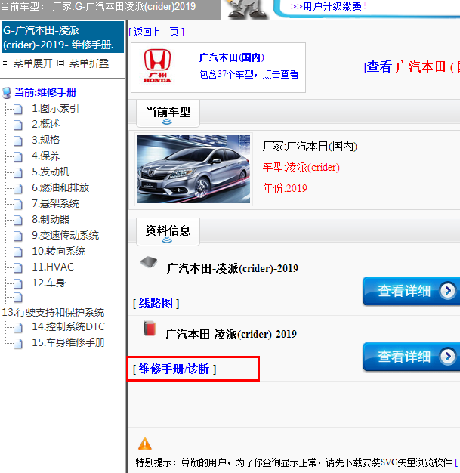This screenshot has height=473, width=460.
Task: Open the 线路图 link
Action: pos(156,303)
